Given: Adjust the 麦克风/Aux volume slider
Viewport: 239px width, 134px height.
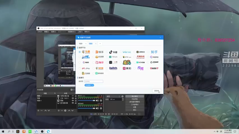Looking at the screenshot, I should [x=87, y=100].
